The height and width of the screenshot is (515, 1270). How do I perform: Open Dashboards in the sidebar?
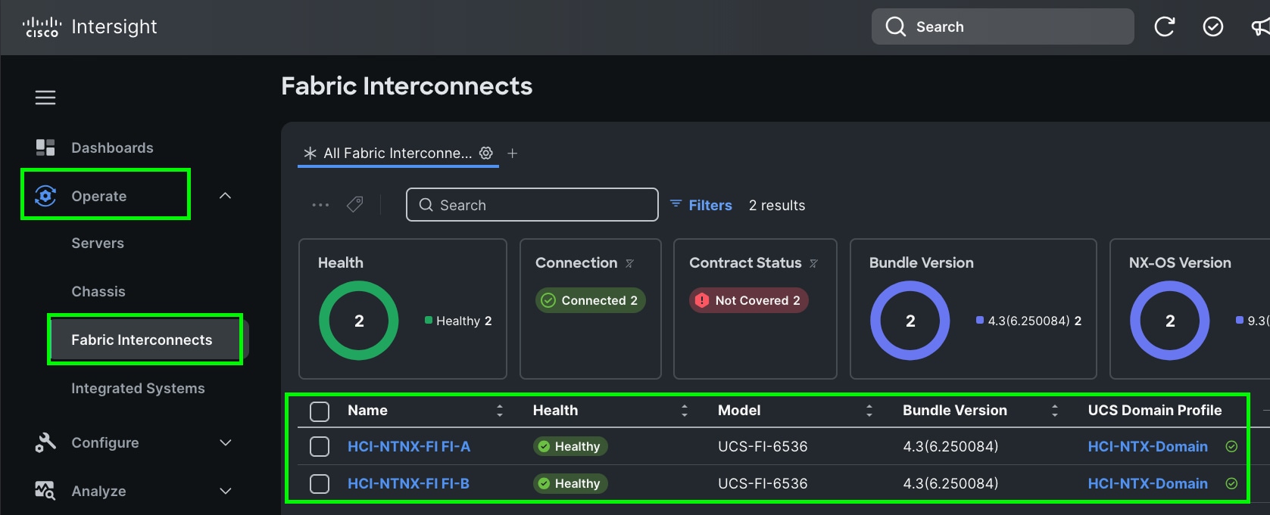tap(112, 147)
